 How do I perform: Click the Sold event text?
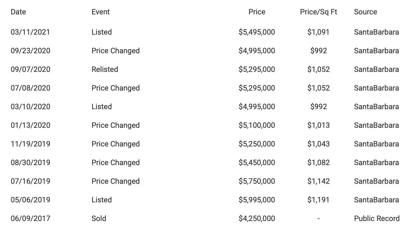click(99, 219)
